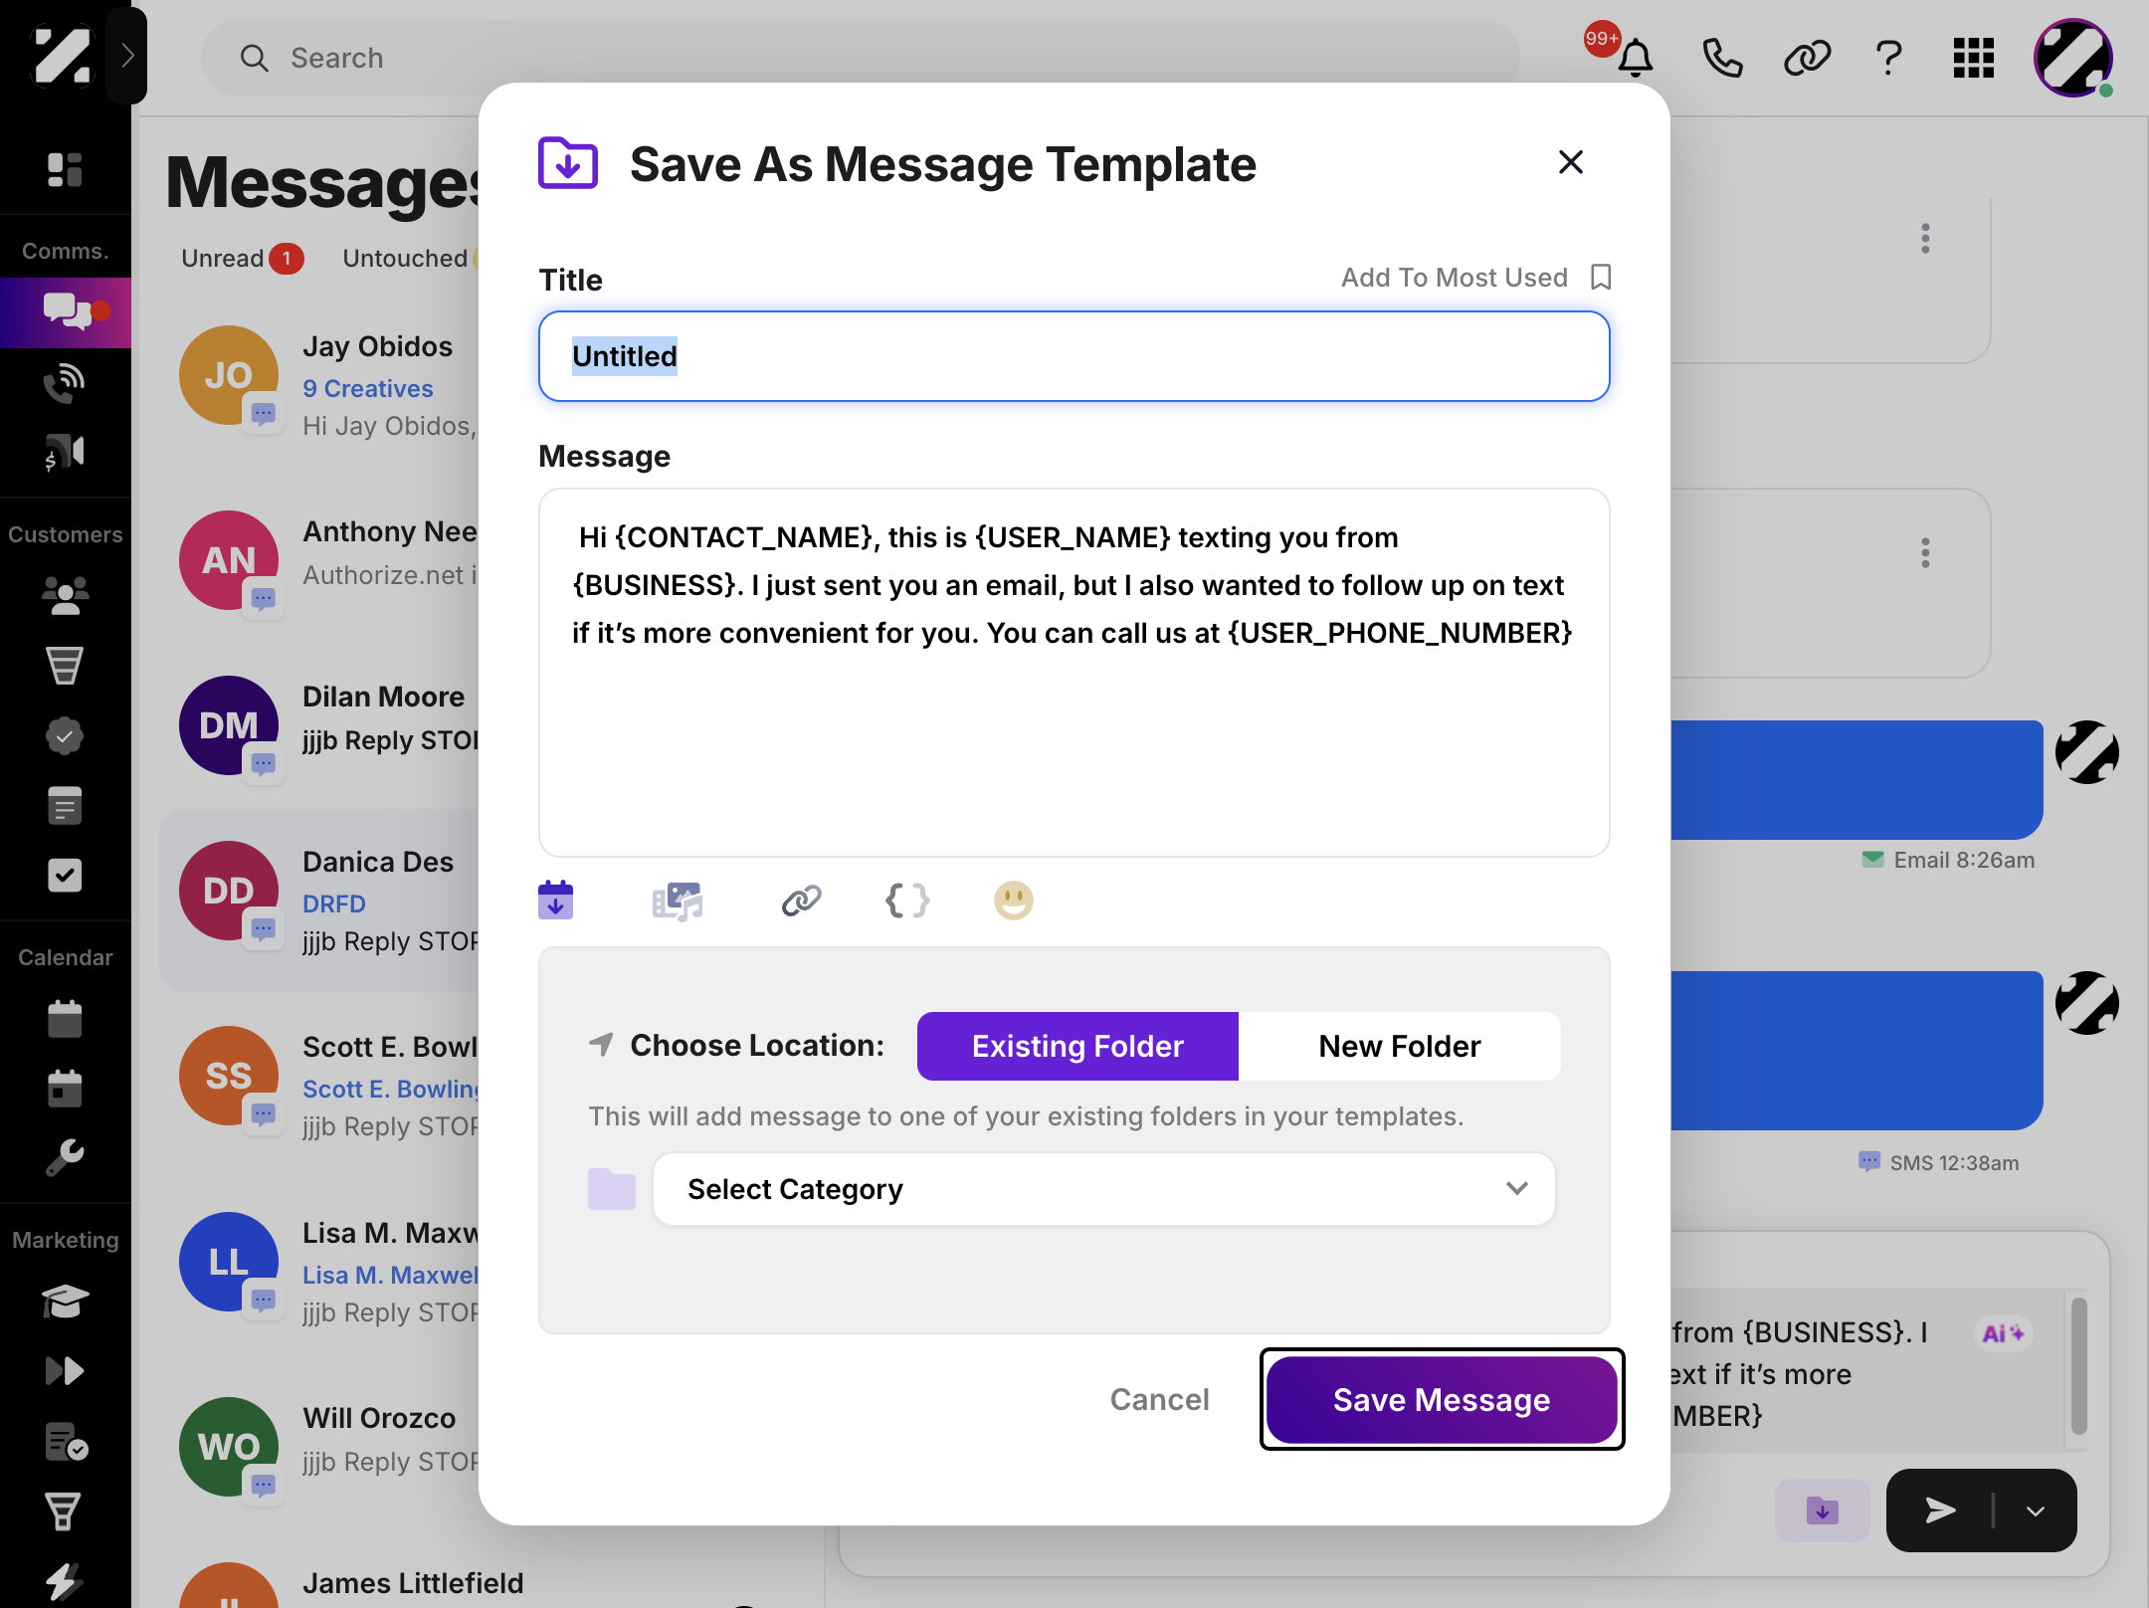
Task: Open the user profile avatar menu
Action: (2073, 58)
